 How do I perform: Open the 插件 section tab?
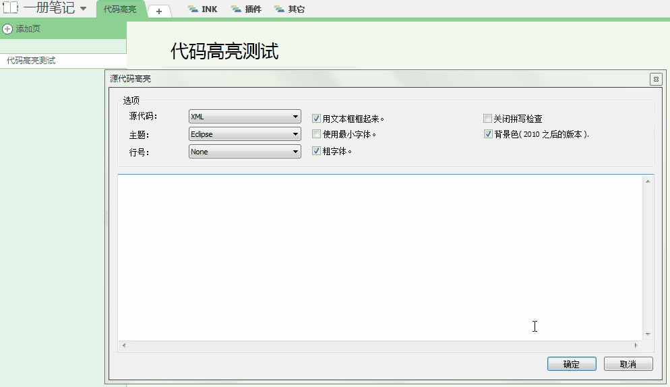click(x=246, y=9)
